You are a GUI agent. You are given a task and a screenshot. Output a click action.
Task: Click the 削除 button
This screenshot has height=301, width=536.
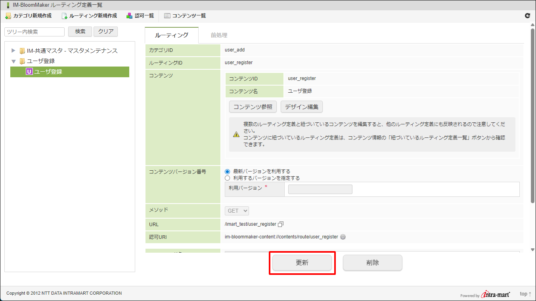click(x=373, y=263)
